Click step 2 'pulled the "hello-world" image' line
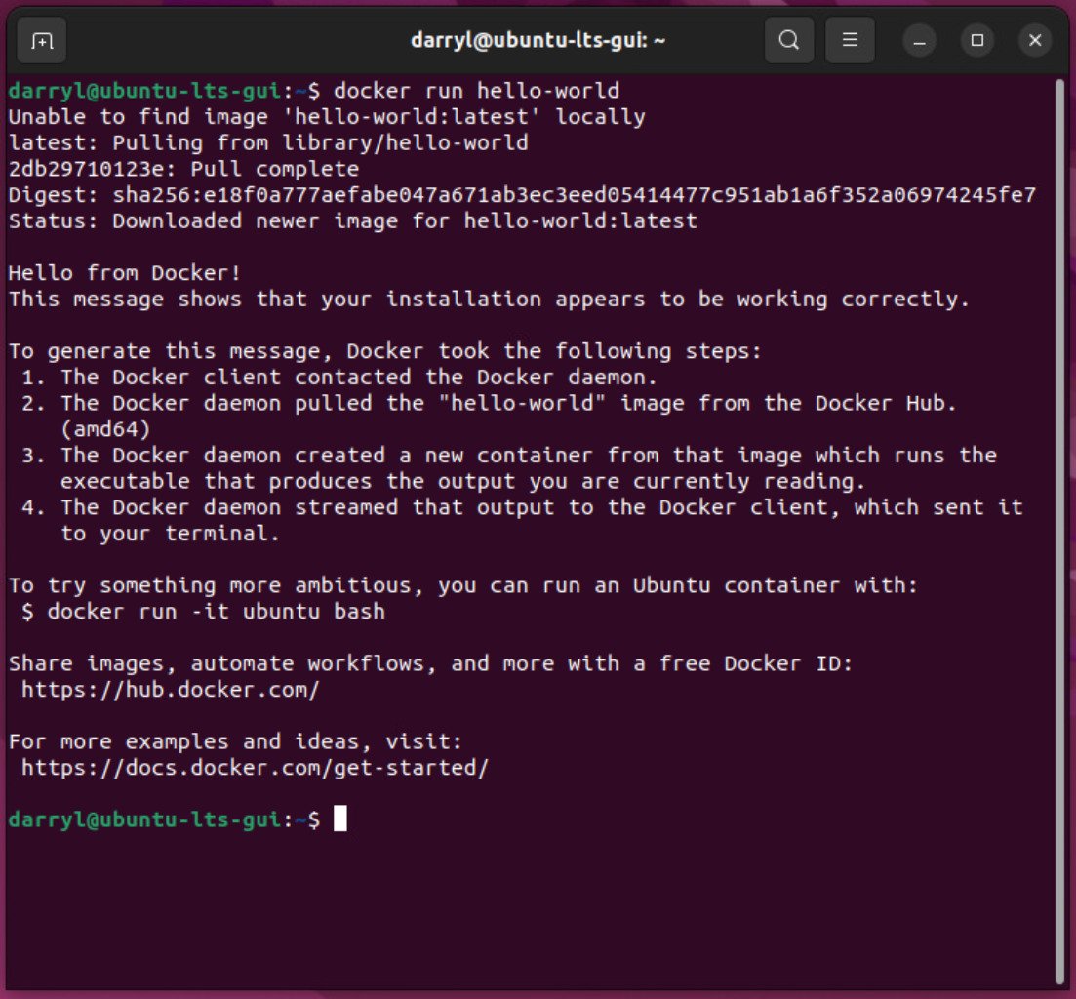Screen dimensions: 1076x999 coord(489,404)
